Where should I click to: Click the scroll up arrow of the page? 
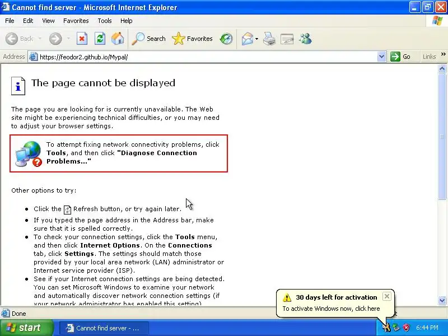click(x=442, y=68)
